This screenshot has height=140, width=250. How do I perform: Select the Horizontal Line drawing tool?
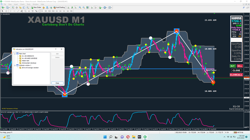click(x=14, y=11)
